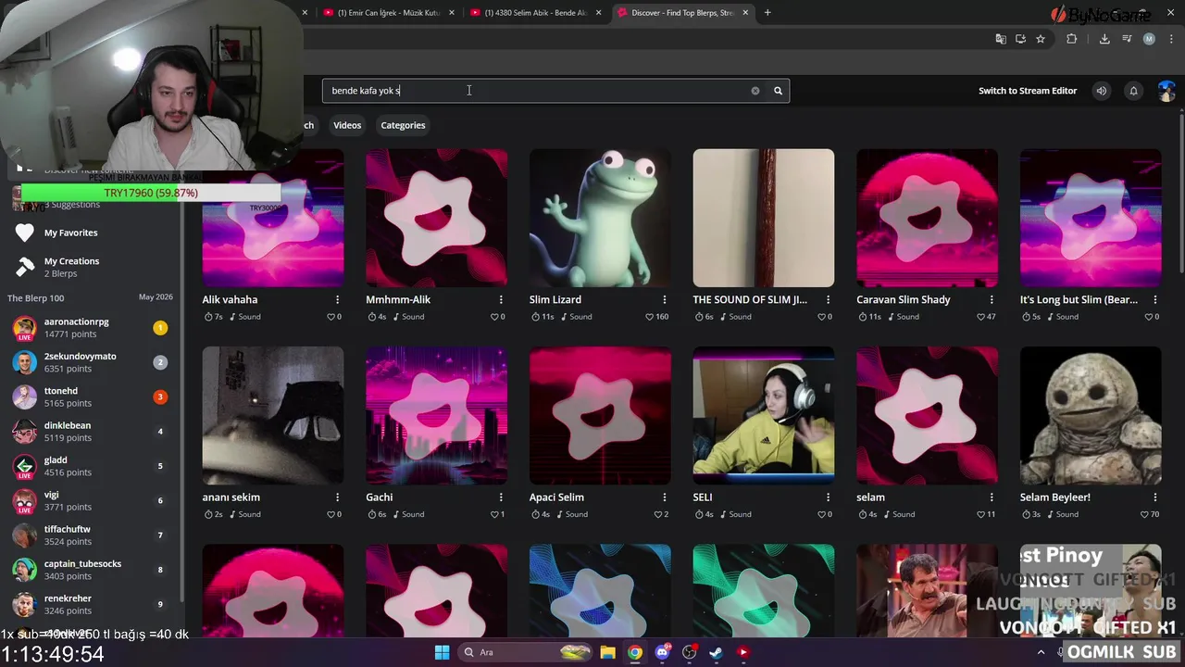Open the YouTube app on taskbar

[742, 652]
